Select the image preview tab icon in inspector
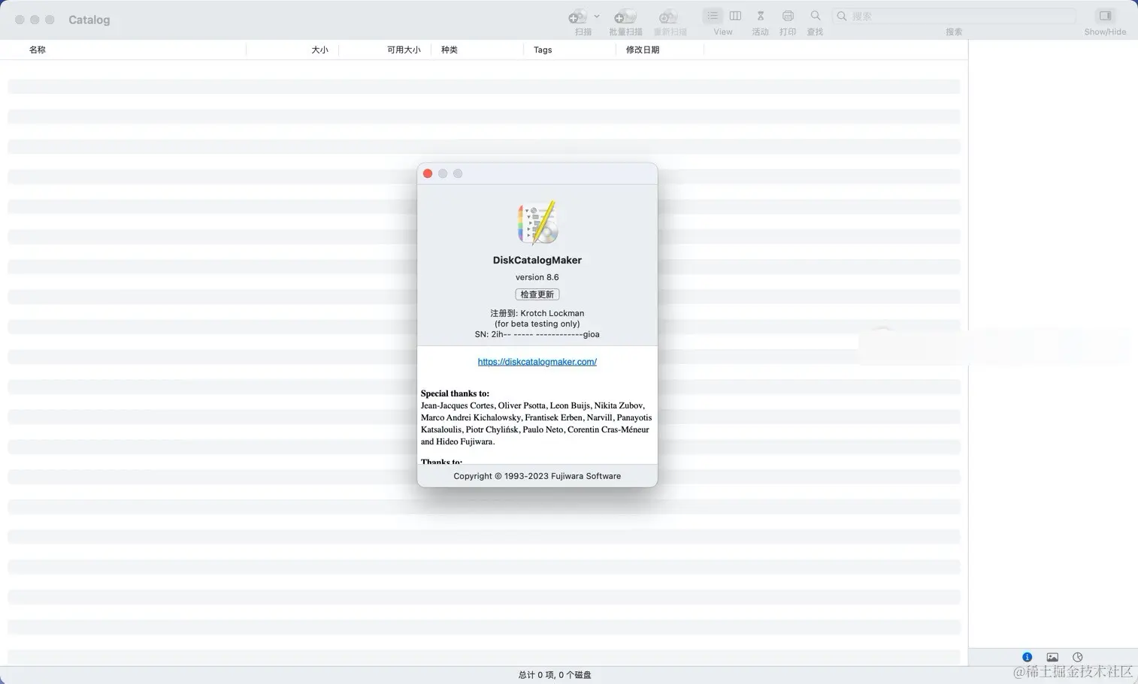Screen dimensions: 1138x684 (1052, 657)
